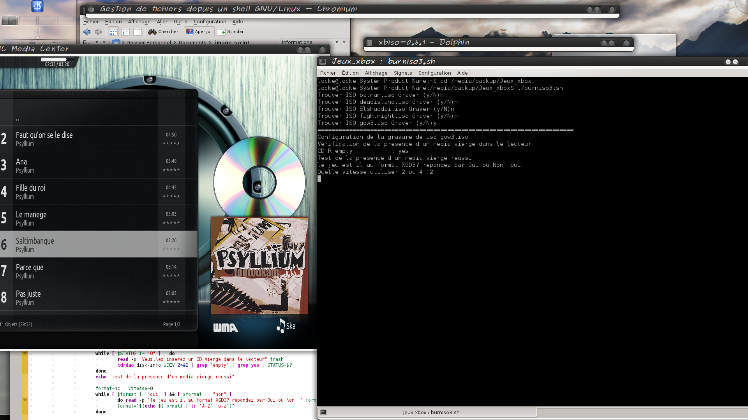Open the KDE application launcher
The height and width of the screenshot is (420, 748).
point(37,6)
